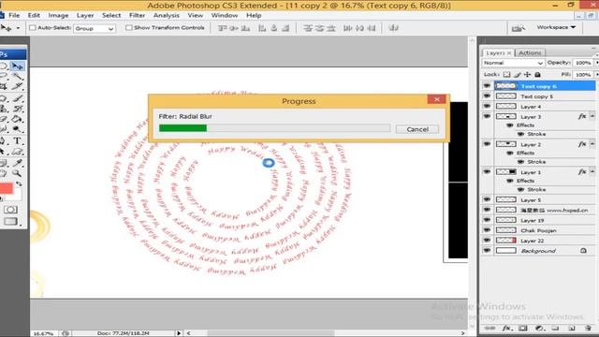Hide the Text copy 5 layer
The width and height of the screenshot is (599, 337).
487,96
